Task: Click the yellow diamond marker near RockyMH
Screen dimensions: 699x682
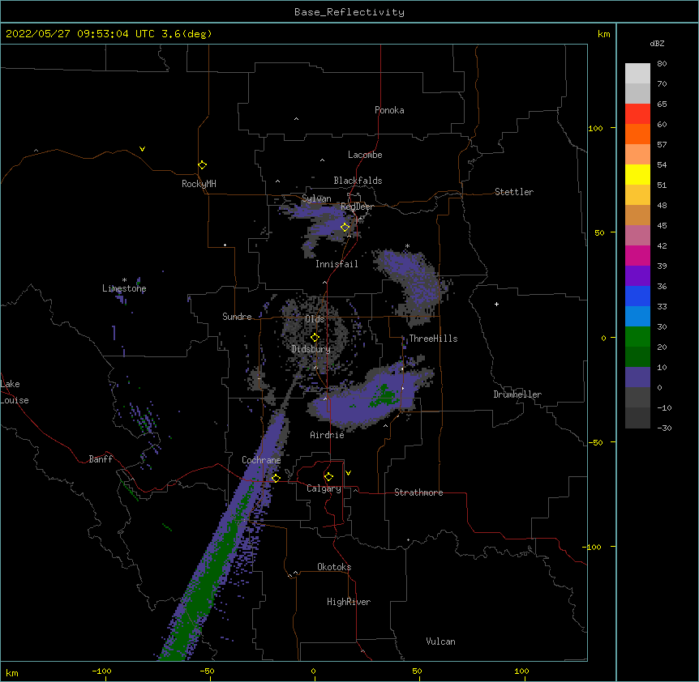Action: [x=203, y=165]
